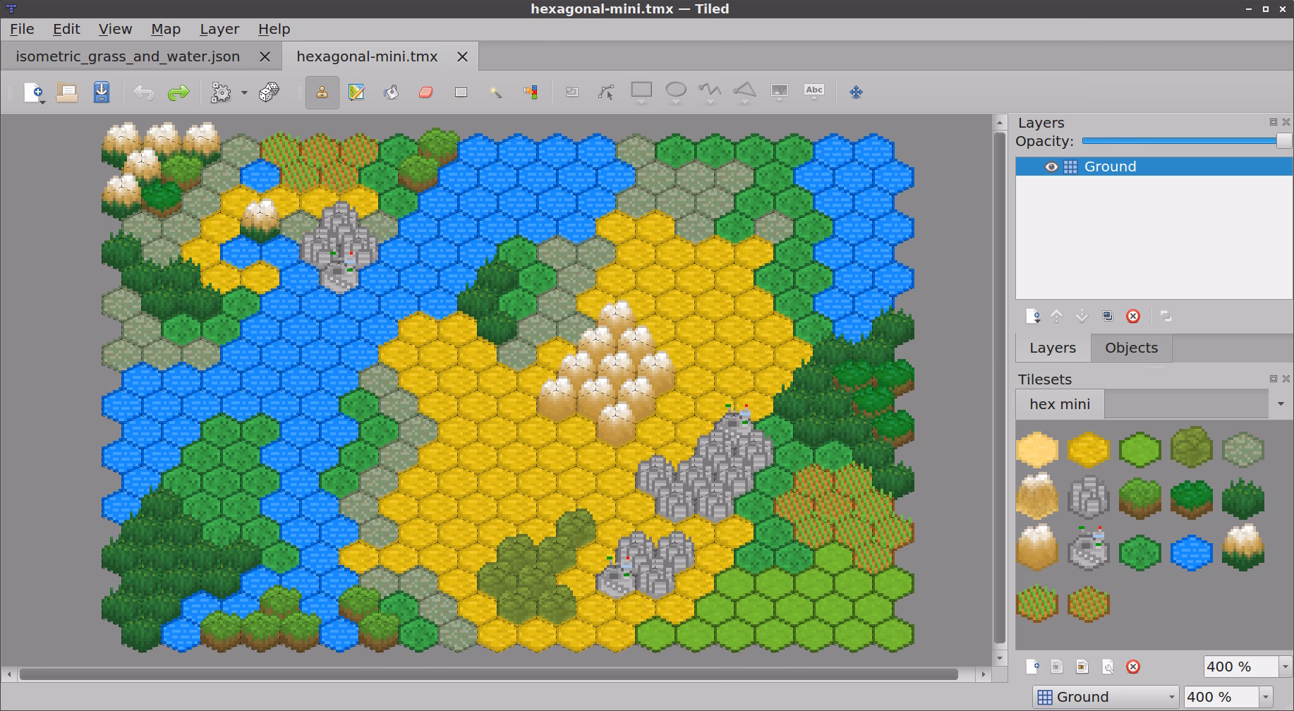Click the Undo arrow icon
This screenshot has height=711, width=1294.
coord(143,92)
